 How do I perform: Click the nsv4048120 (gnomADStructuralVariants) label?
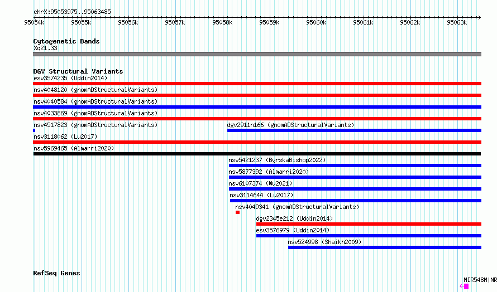click(x=95, y=90)
